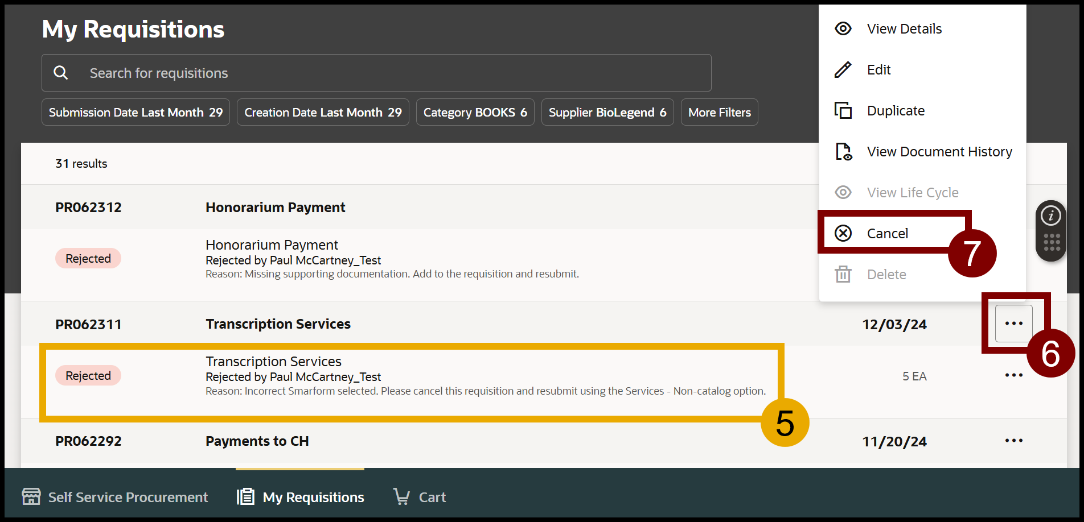Click the search magnifier icon
Image resolution: width=1084 pixels, height=522 pixels.
(x=61, y=73)
